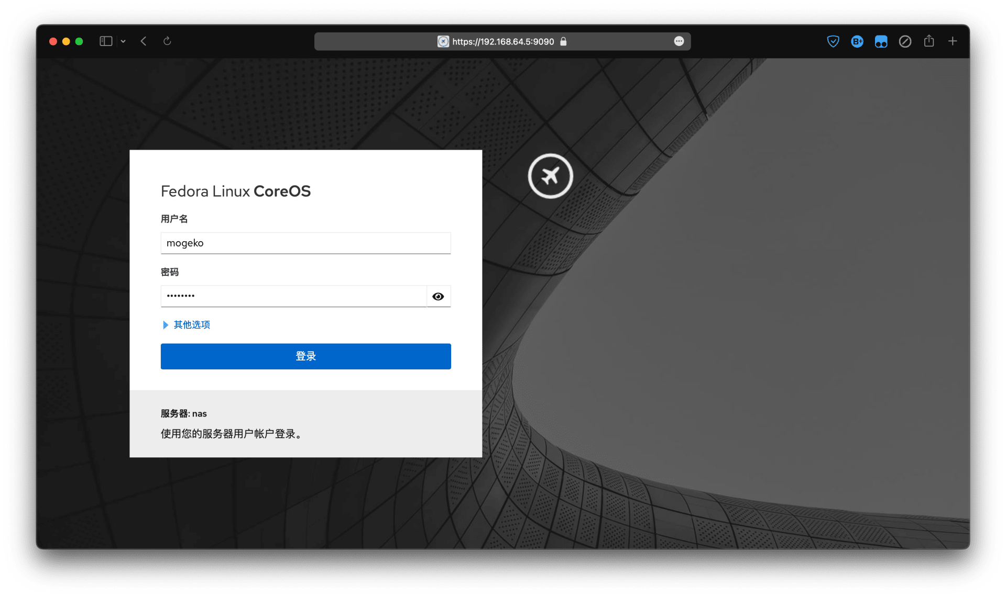Reload the page with refresh icon
The width and height of the screenshot is (1006, 597).
click(x=167, y=41)
